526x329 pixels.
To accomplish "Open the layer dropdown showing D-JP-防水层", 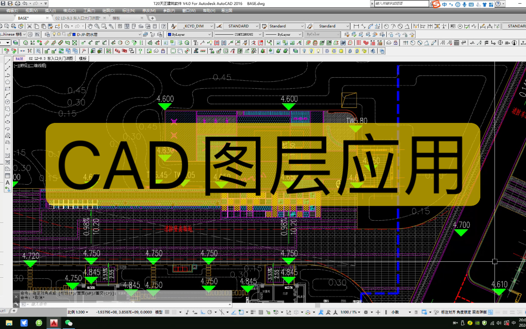I will pyautogui.click(x=140, y=34).
